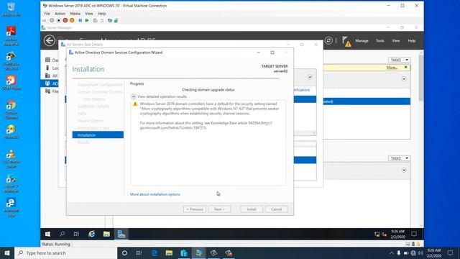
Task: Open More about installation options link
Action: click(155, 194)
